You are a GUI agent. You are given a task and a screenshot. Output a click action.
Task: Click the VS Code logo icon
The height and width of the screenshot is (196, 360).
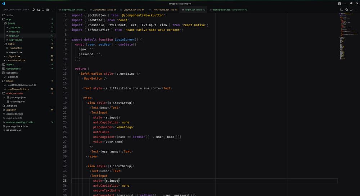[x=3, y=4]
